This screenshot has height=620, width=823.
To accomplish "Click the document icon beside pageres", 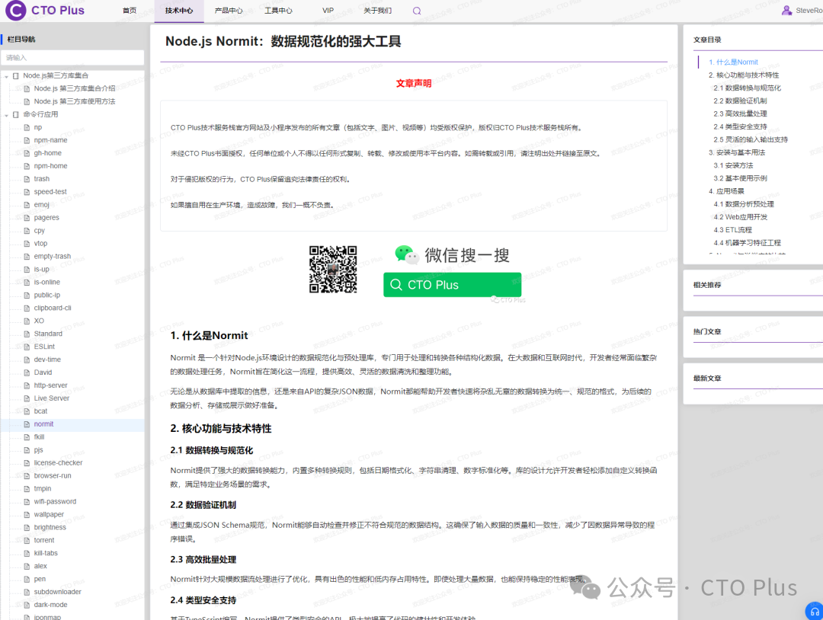I will (x=27, y=218).
